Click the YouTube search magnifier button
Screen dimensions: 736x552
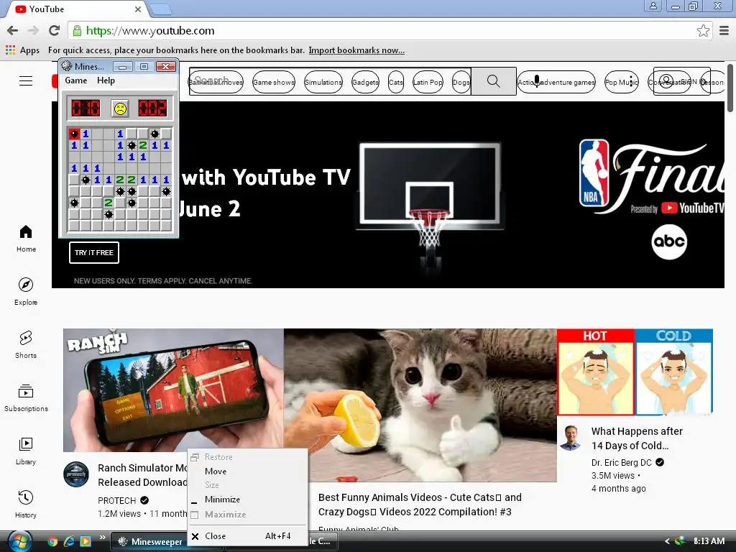click(x=493, y=81)
